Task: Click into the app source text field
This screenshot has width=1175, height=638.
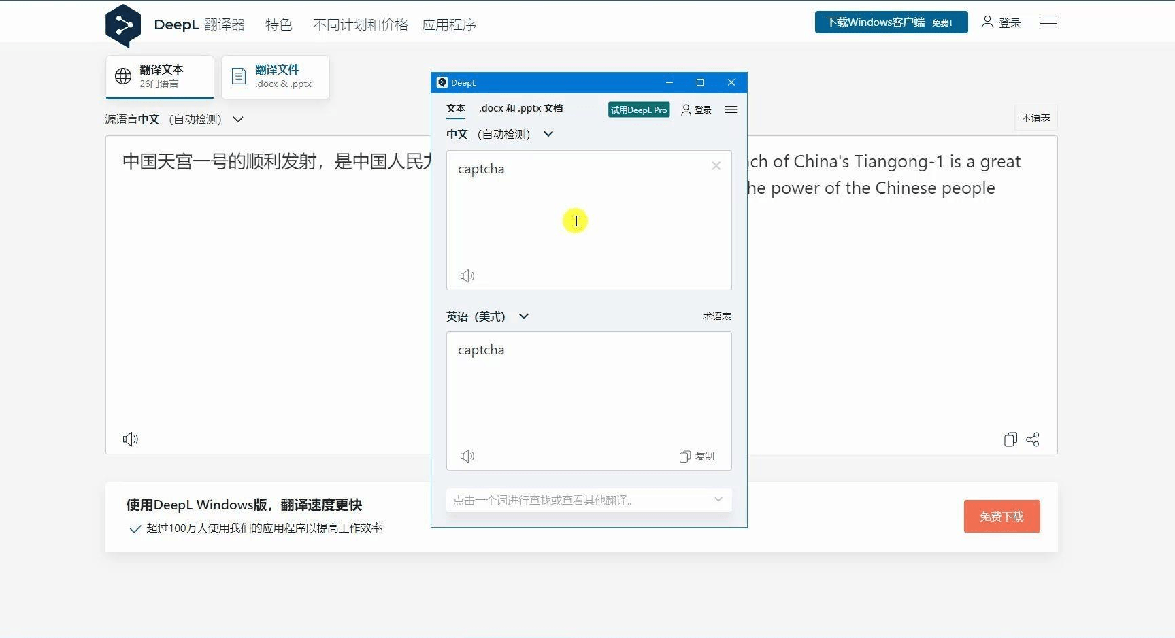Action: [589, 220]
